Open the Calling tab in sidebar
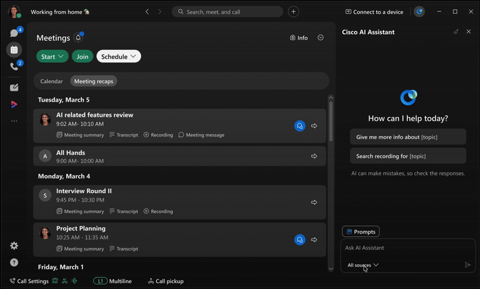The width and height of the screenshot is (480, 289). [14, 66]
